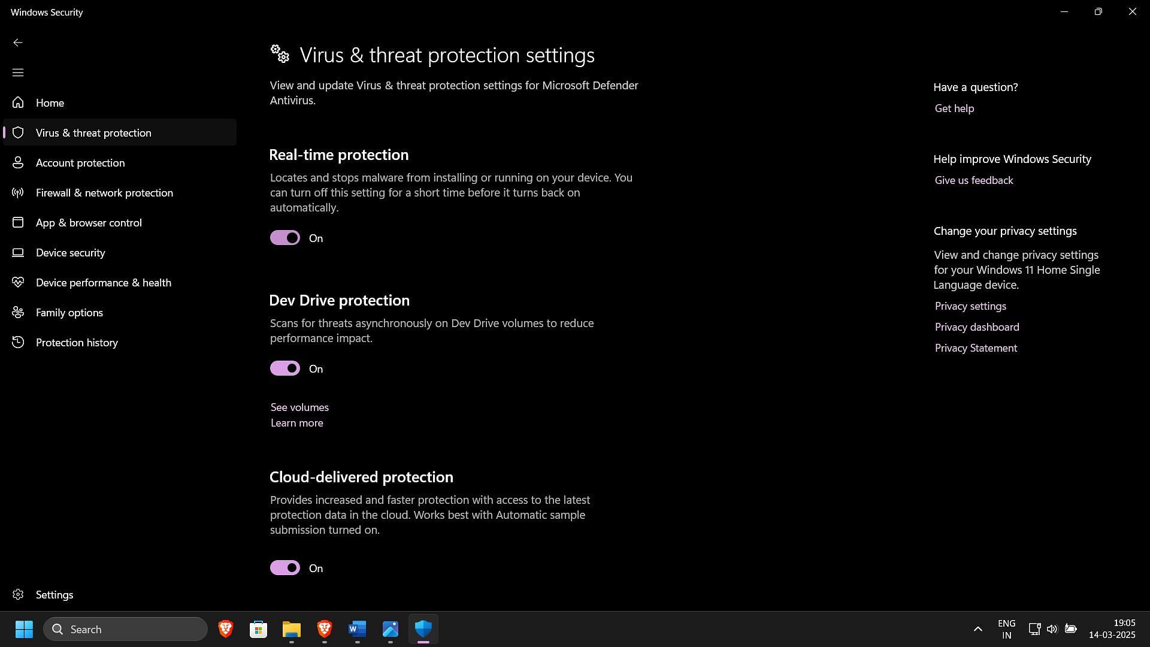Viewport: 1150px width, 647px height.
Task: Open Privacy Statement link
Action: point(976,348)
